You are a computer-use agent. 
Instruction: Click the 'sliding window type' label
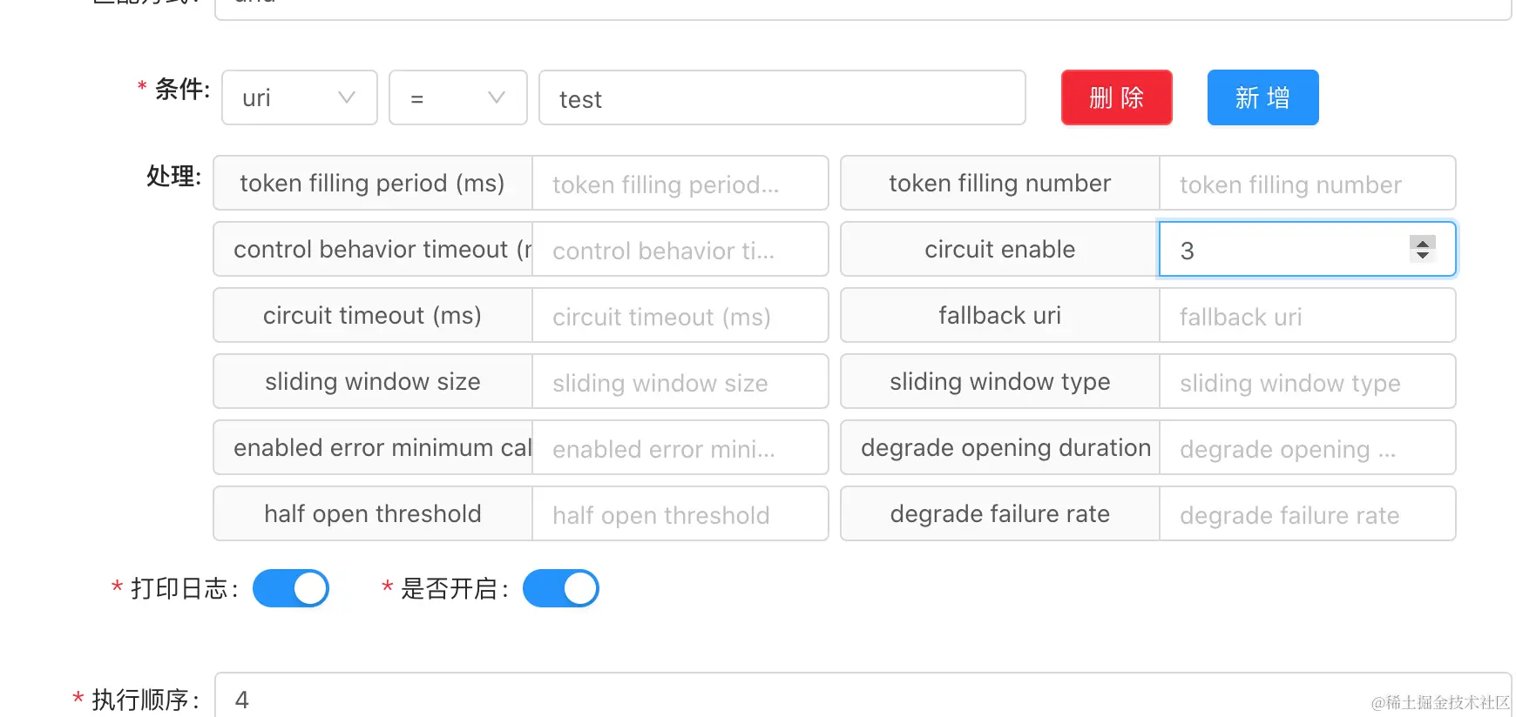pyautogui.click(x=999, y=382)
